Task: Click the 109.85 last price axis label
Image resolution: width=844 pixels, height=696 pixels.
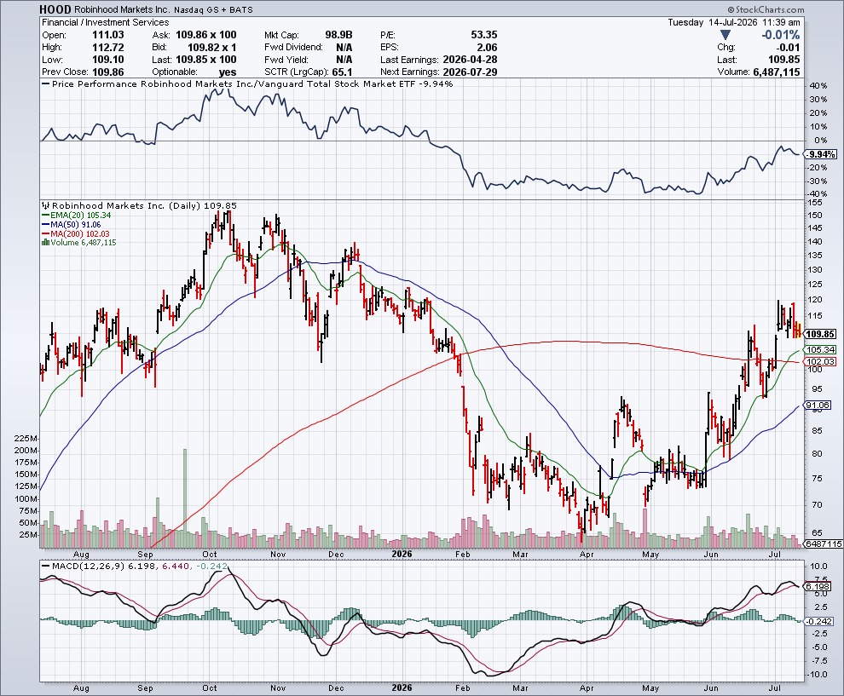Action: click(821, 334)
